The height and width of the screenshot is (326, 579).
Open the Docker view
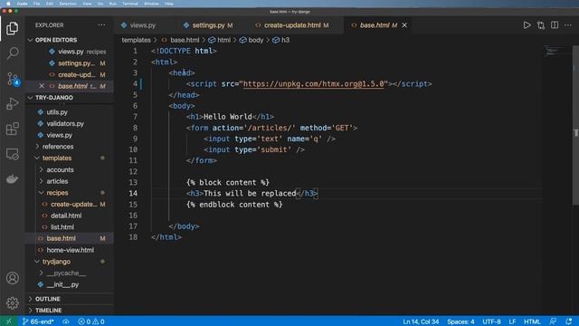[12, 179]
